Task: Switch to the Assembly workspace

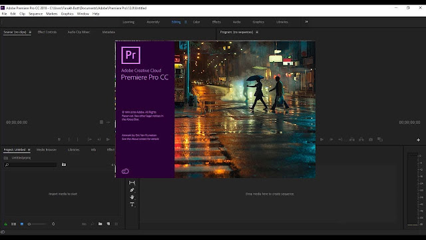Action: 153,22
